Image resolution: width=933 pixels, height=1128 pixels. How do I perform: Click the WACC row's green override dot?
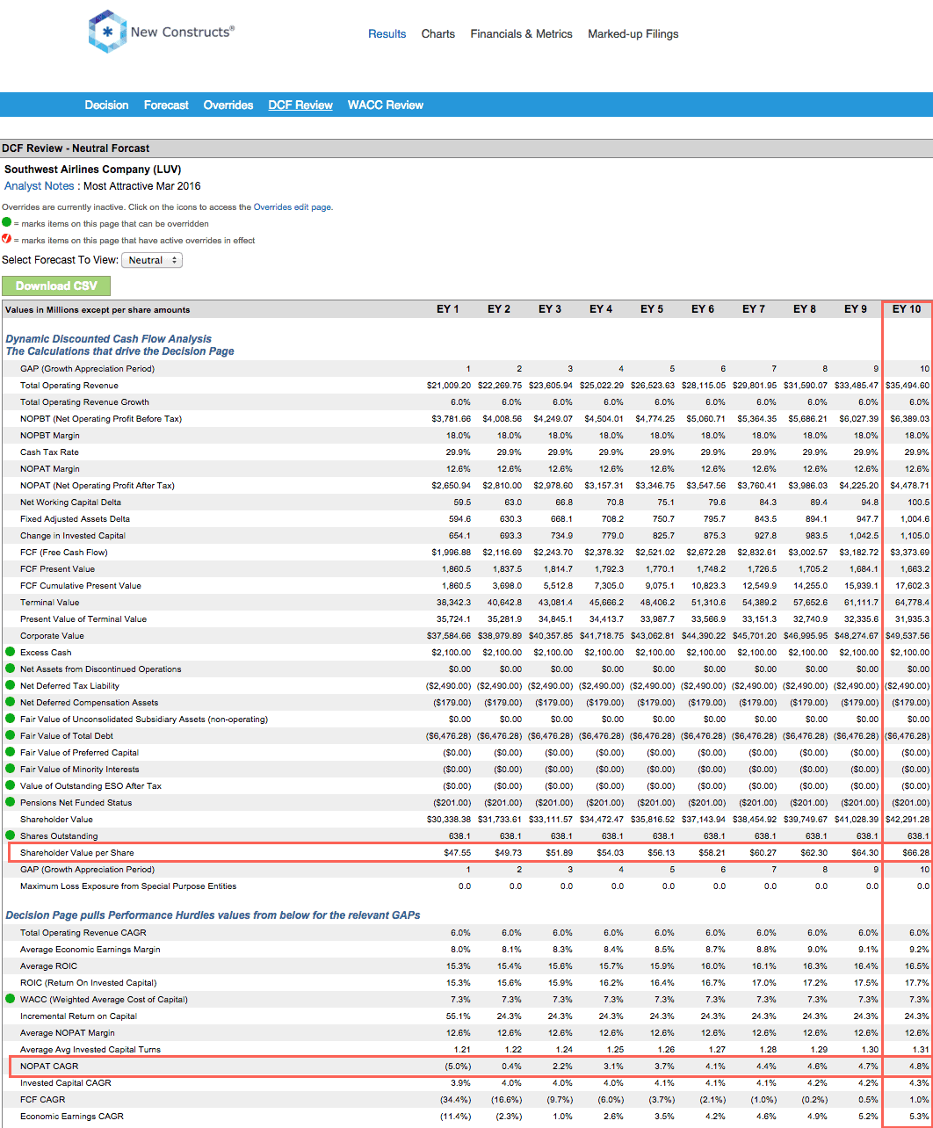click(x=10, y=999)
